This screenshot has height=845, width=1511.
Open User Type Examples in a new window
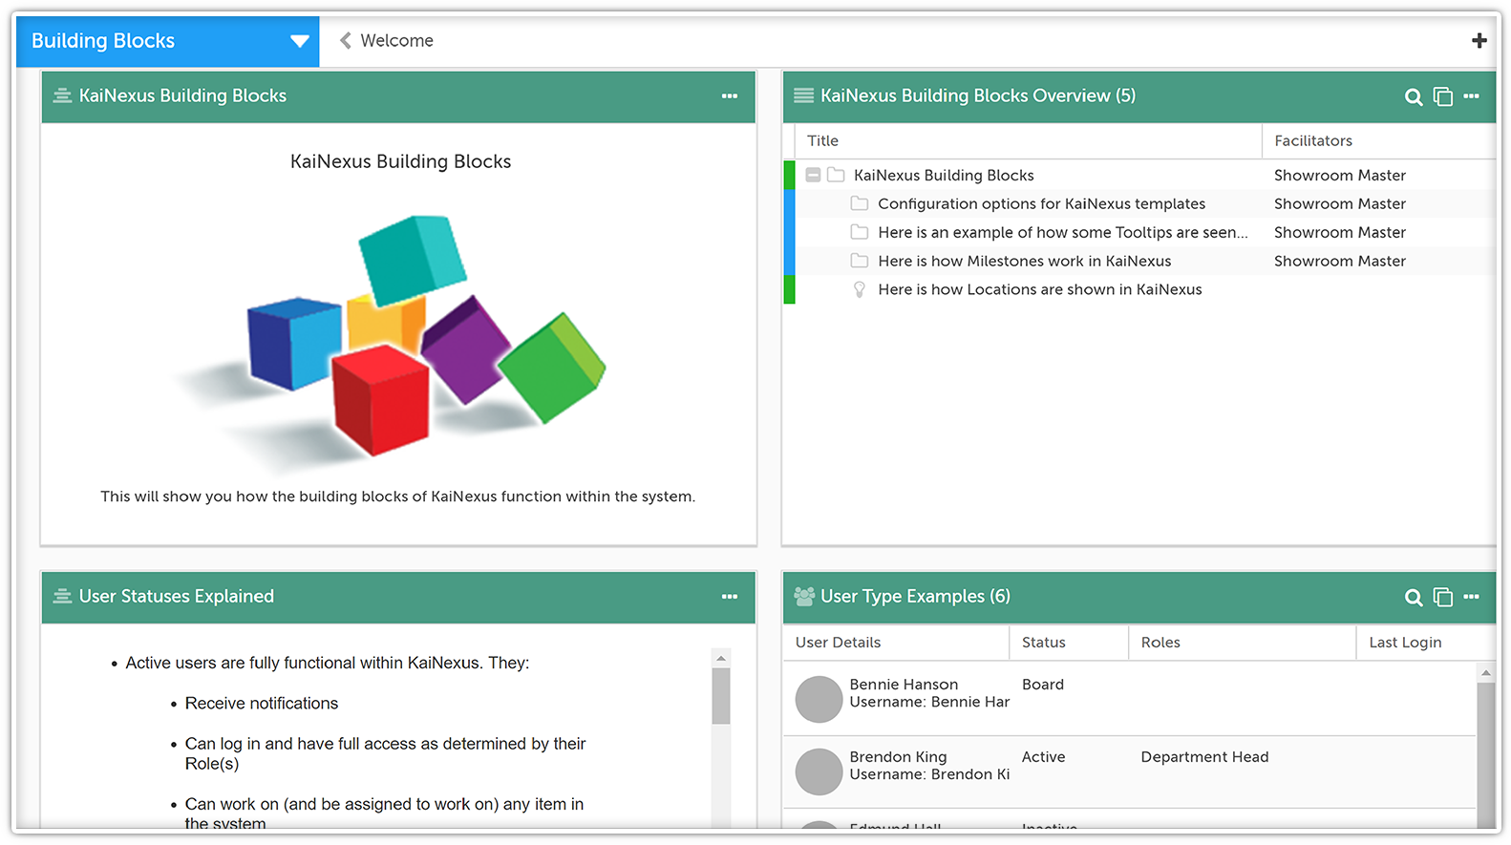coord(1443,598)
